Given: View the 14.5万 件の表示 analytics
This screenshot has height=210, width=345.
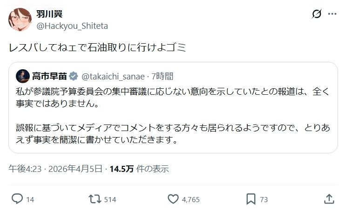Looking at the screenshot, I should (139, 169).
